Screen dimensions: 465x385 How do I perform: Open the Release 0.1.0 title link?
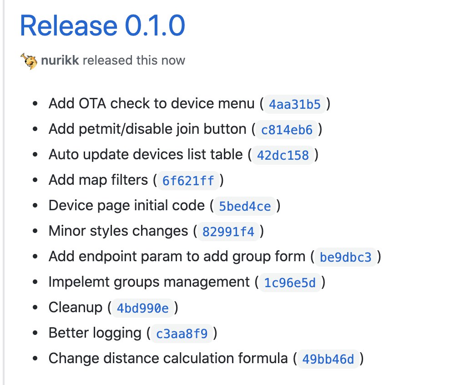point(103,26)
